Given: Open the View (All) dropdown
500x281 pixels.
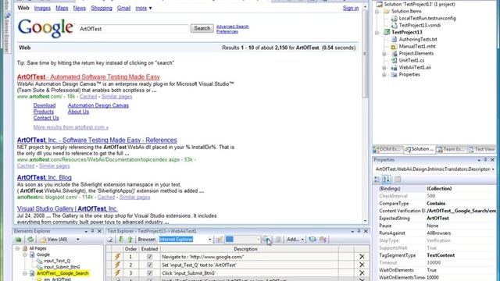Looking at the screenshot, I should [x=78, y=240].
